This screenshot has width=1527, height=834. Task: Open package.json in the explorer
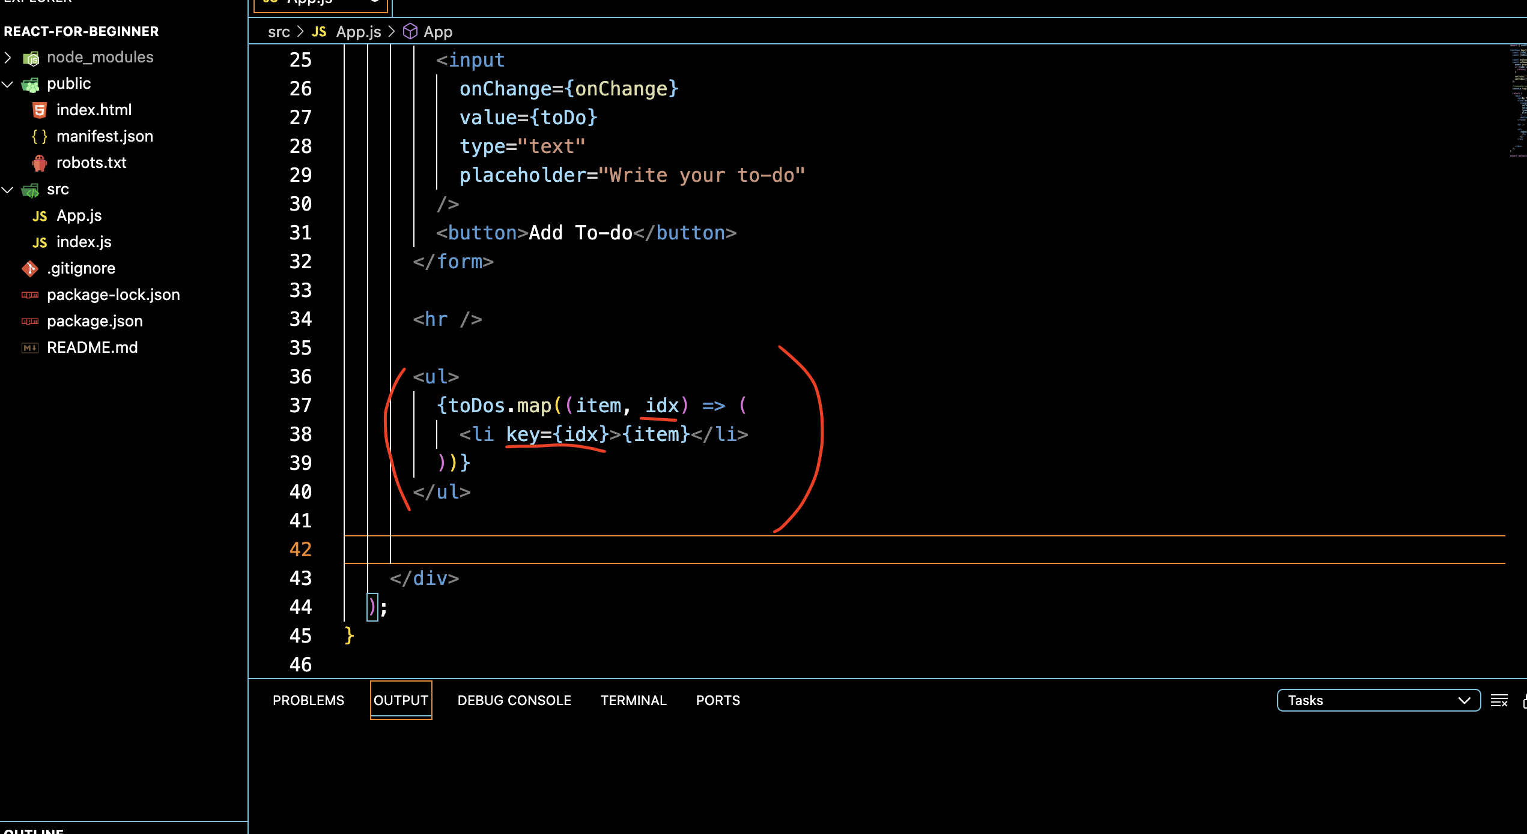coord(95,321)
